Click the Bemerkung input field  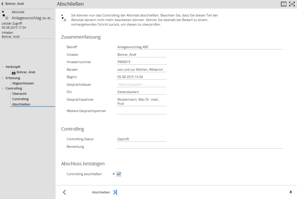199,147
